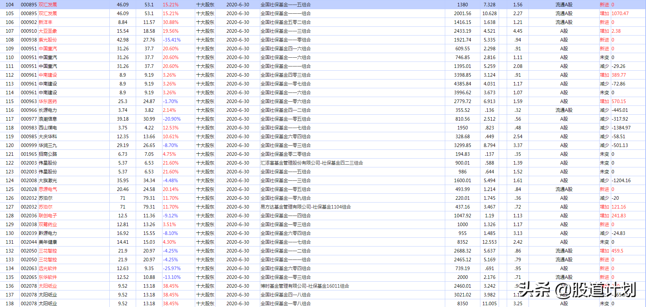Select the stock name 东华软件

[x=48, y=277]
